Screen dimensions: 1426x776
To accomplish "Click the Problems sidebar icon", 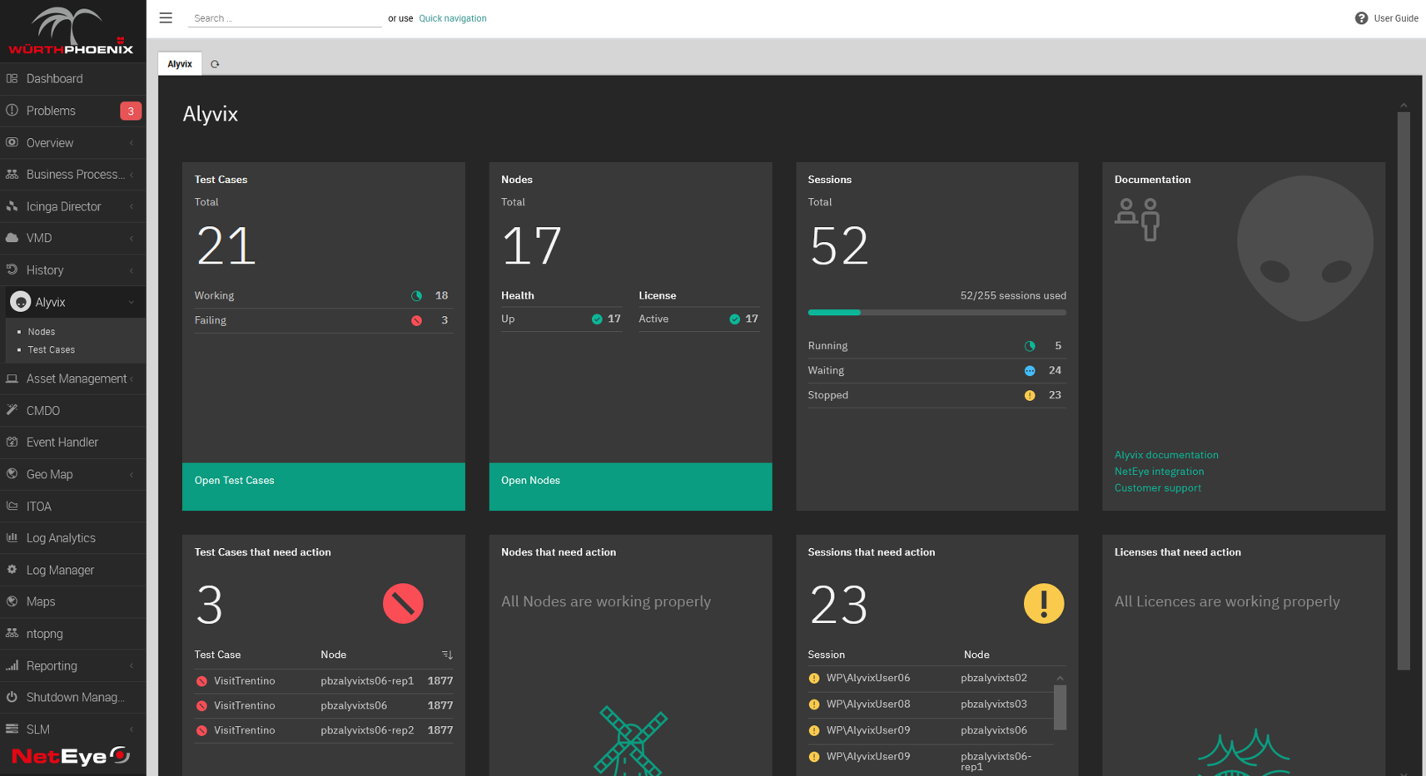I will click(x=12, y=111).
